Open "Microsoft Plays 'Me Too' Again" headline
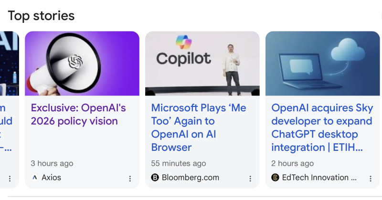Viewport: 382px width, 200px height. tap(199, 127)
